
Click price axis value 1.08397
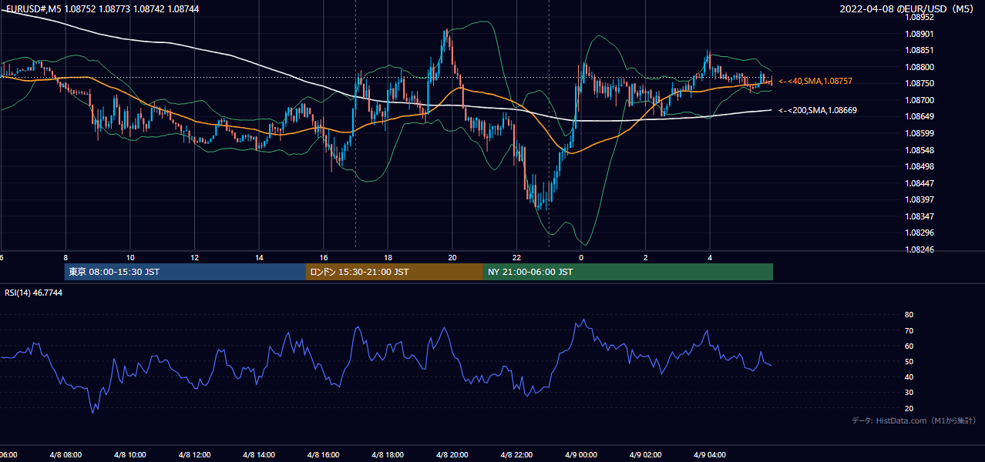click(919, 199)
